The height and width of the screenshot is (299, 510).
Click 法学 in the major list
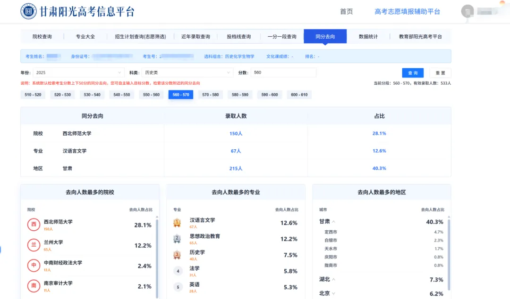pos(195,268)
